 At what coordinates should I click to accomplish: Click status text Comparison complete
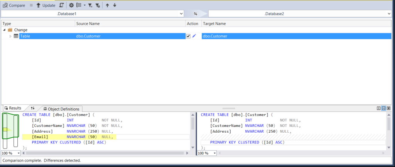42,160
